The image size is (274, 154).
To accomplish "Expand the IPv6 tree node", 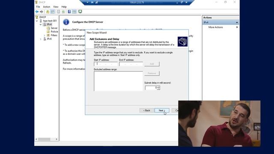I will pyautogui.click(x=41, y=39).
